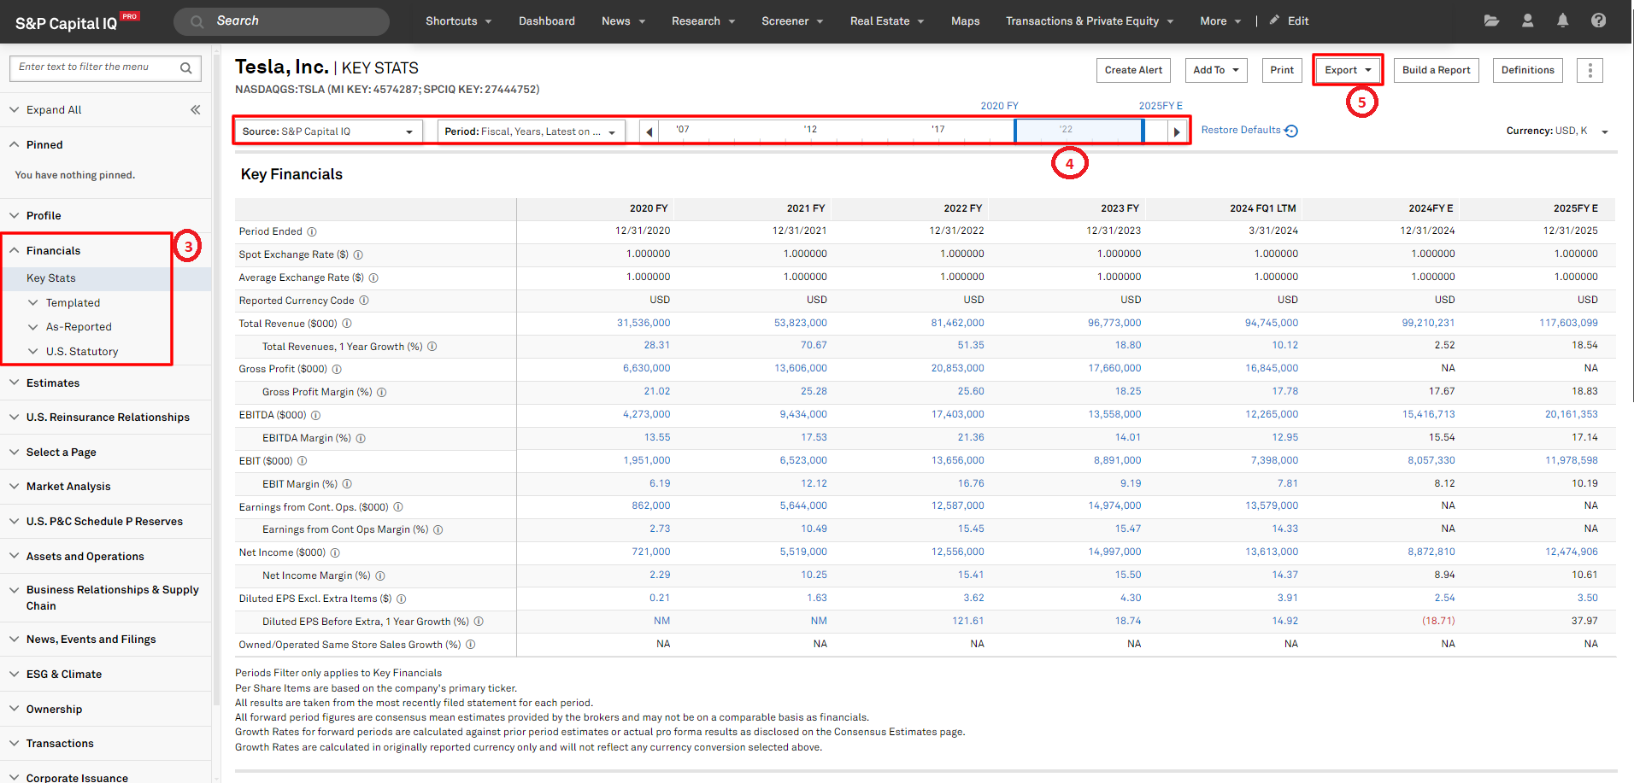Expand the As-Reported subsection

(x=33, y=327)
